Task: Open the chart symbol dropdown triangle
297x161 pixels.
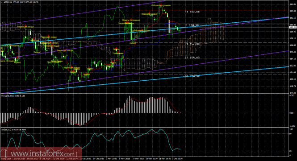Action: tap(2, 2)
